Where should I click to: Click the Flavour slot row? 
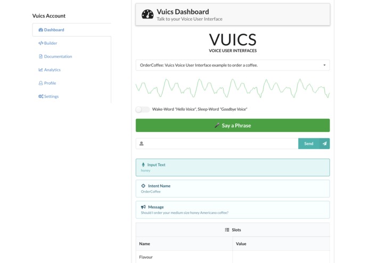click(x=233, y=257)
